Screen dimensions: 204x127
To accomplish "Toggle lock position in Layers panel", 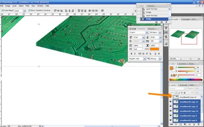I will point(182,93).
